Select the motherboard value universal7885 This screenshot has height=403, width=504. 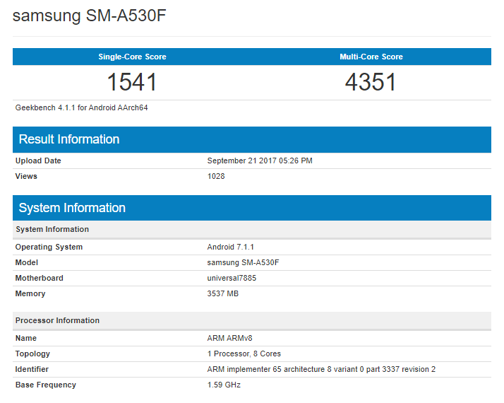(232, 278)
